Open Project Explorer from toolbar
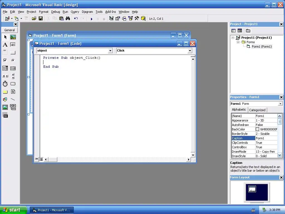285x214 pixels. coord(111,19)
